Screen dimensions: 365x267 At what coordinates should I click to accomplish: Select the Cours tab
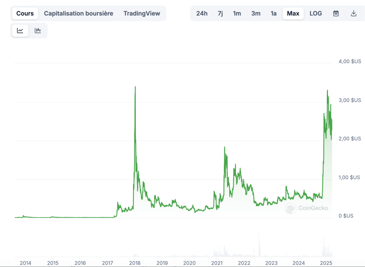click(x=25, y=13)
